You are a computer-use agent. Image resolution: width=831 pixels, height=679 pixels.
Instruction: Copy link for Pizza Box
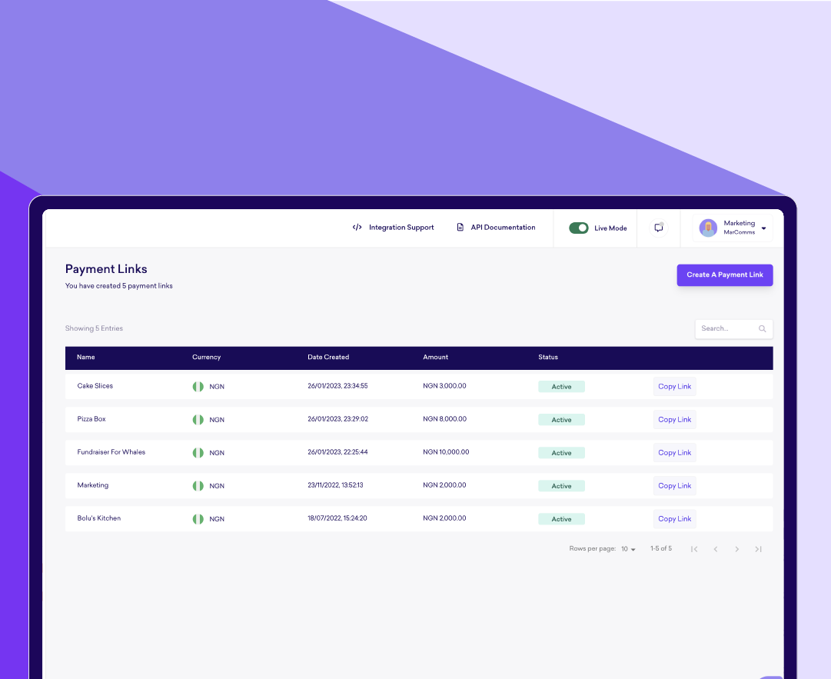[x=674, y=420]
